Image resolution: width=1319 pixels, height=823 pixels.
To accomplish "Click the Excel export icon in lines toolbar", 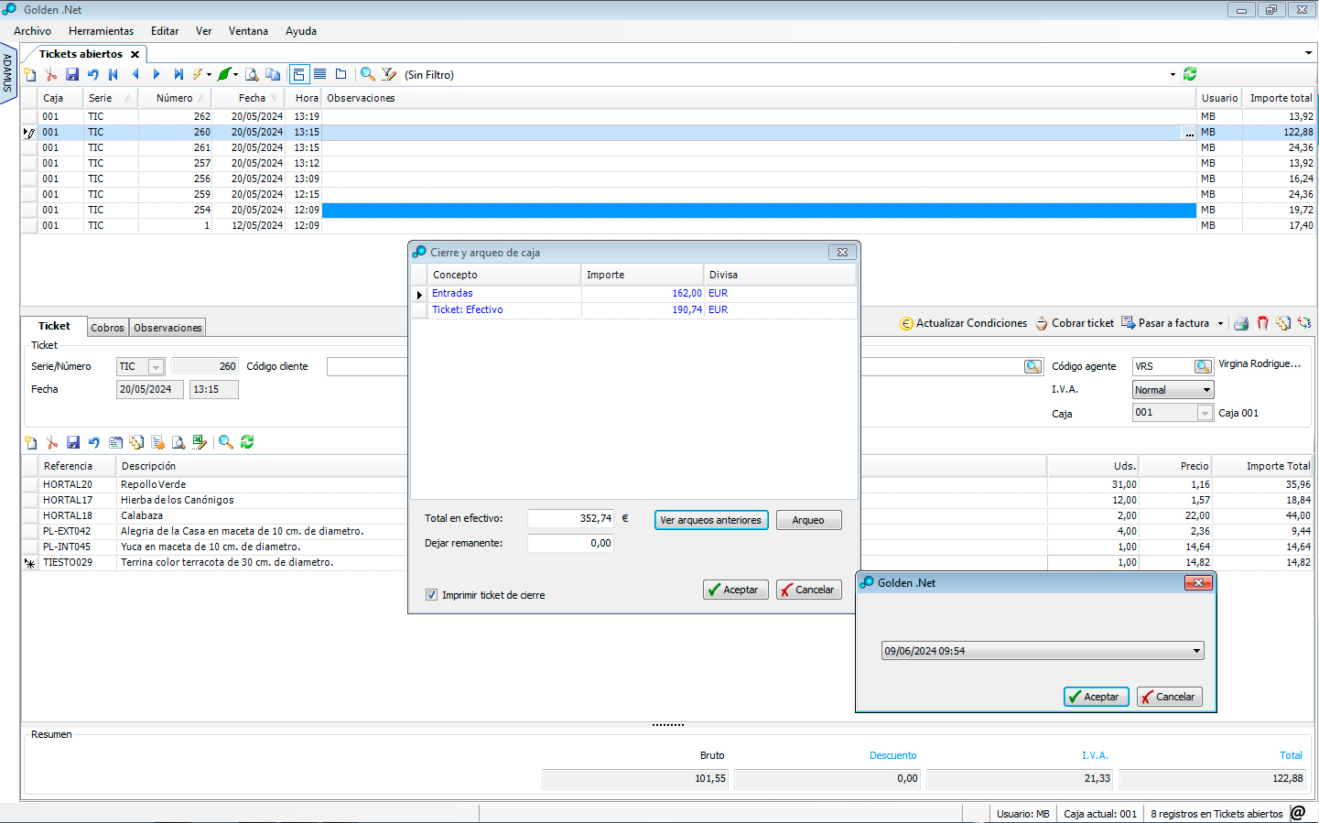I will pyautogui.click(x=200, y=442).
